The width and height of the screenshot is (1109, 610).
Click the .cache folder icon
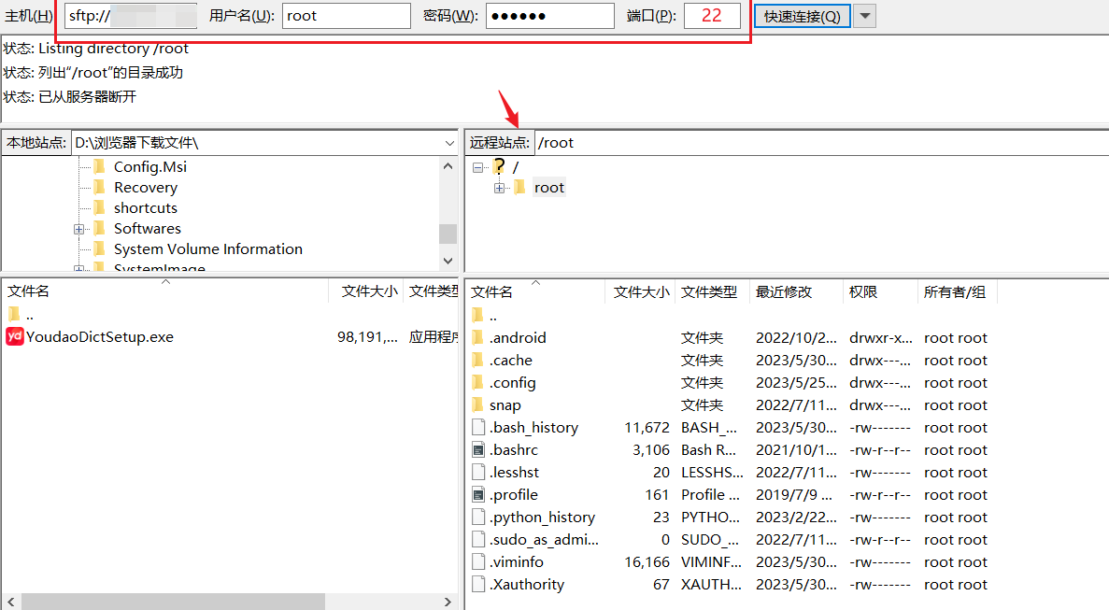click(x=478, y=360)
